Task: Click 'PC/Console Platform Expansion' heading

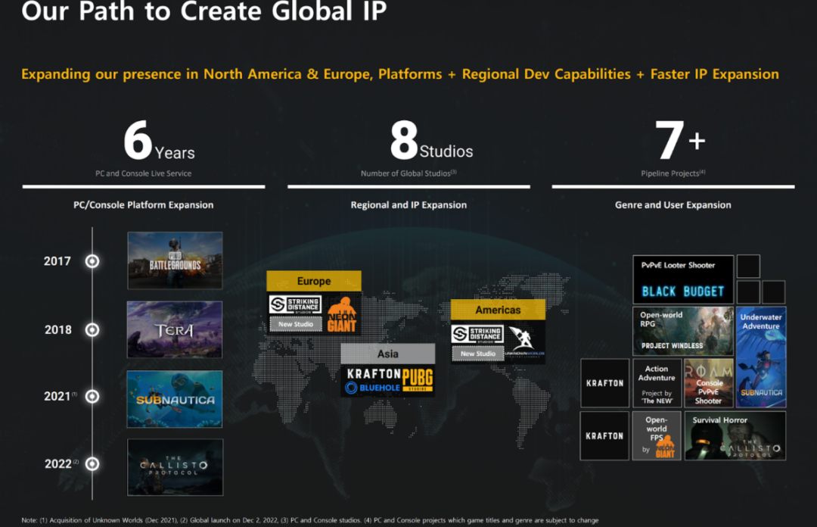Action: coord(143,205)
